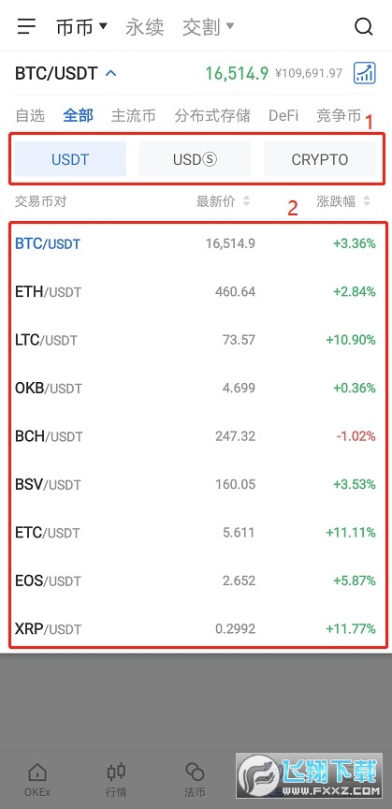Switch to the 主流币 category tab
The width and height of the screenshot is (392, 809).
[133, 115]
